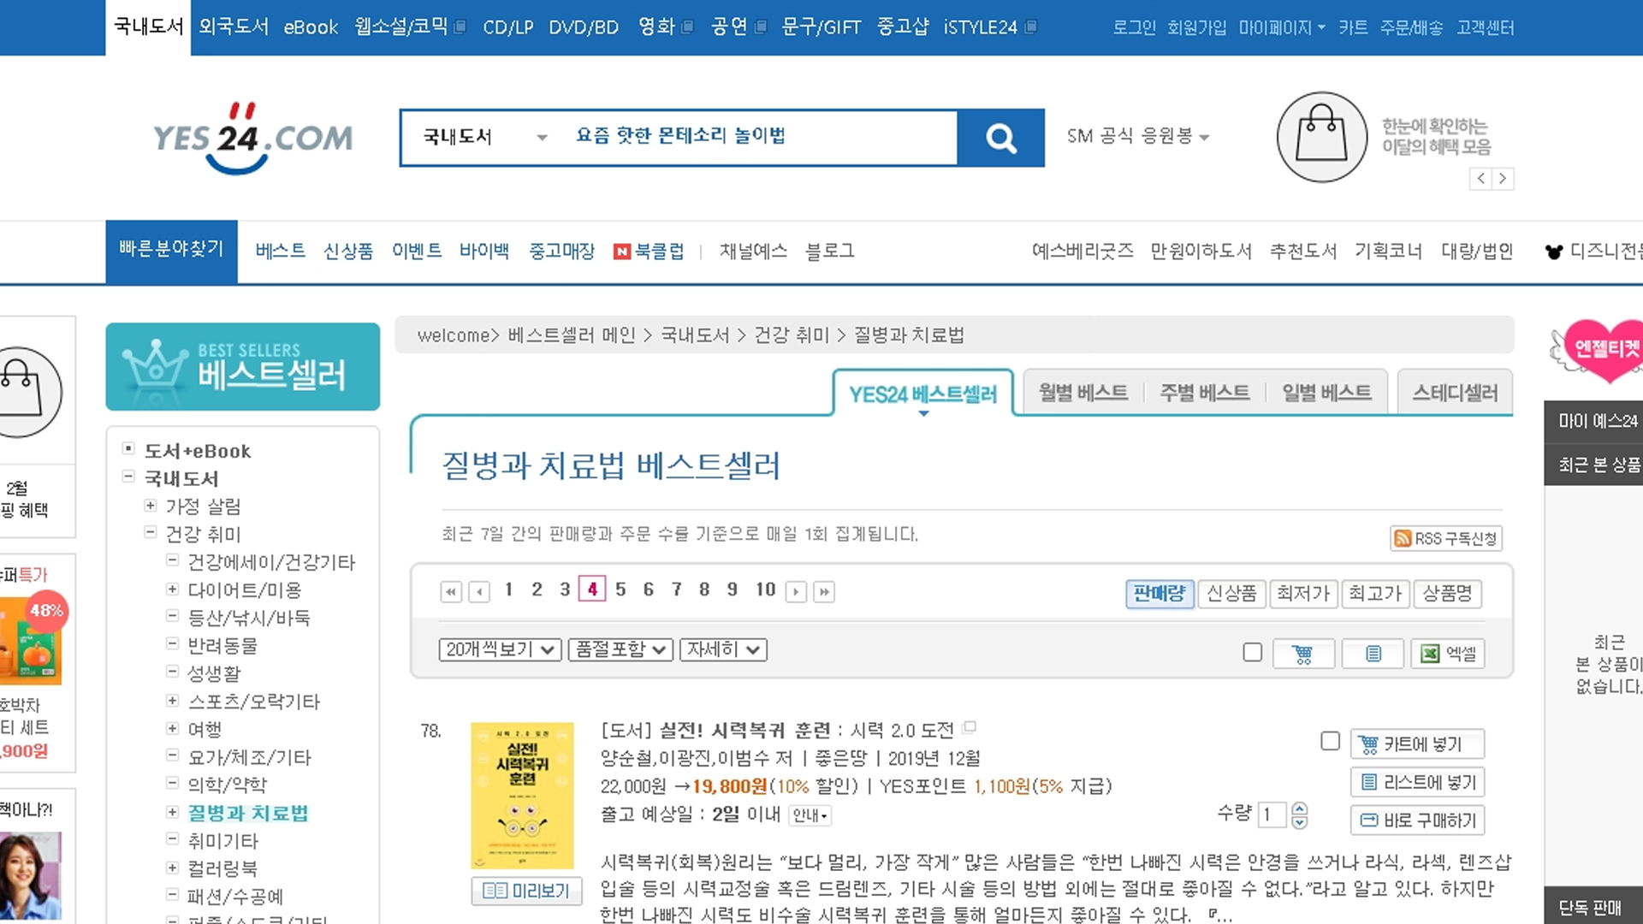The image size is (1643, 924).
Task: Click next banner arrow near 혜택 모음
Action: click(1503, 179)
